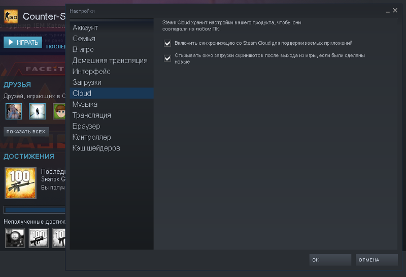Open the second friend's avatar
Screen dimensions: 406x277
pos(37,111)
